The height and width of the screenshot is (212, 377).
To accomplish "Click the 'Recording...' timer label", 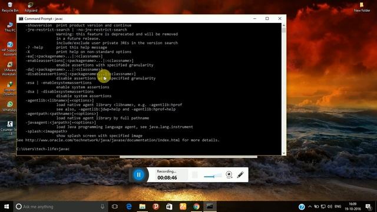I will coord(167,171).
